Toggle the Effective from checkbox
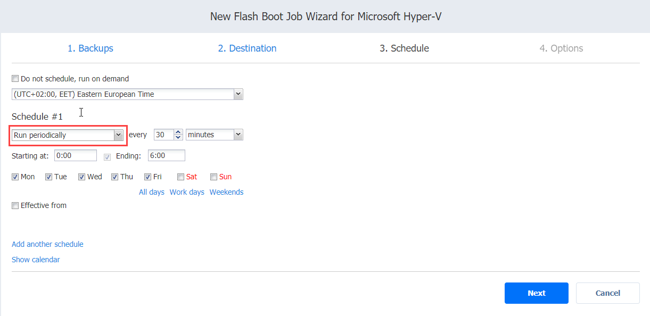Viewport: 650px width, 316px height. (15, 206)
